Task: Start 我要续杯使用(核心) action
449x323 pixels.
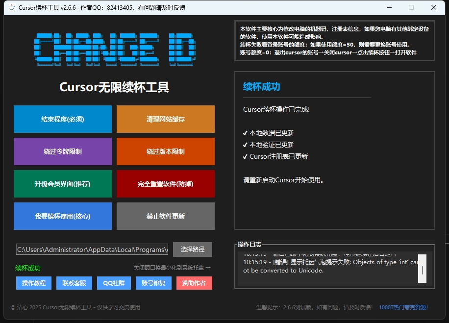Action: click(x=62, y=216)
